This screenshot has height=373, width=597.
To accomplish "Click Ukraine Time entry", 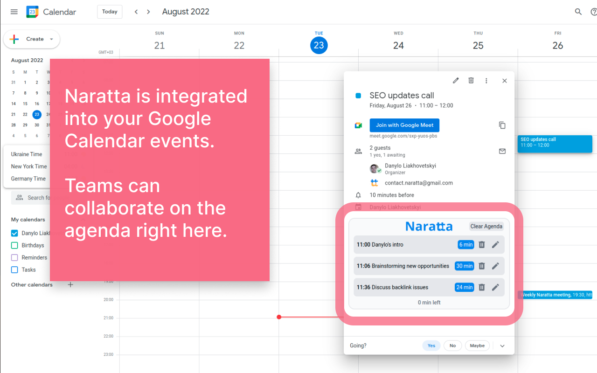I will click(27, 154).
